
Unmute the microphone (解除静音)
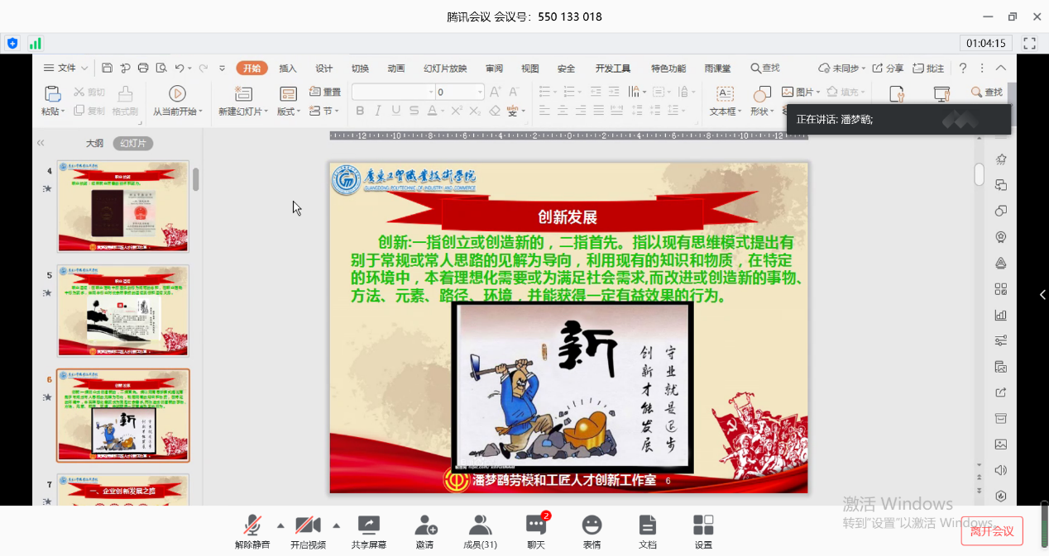click(252, 531)
